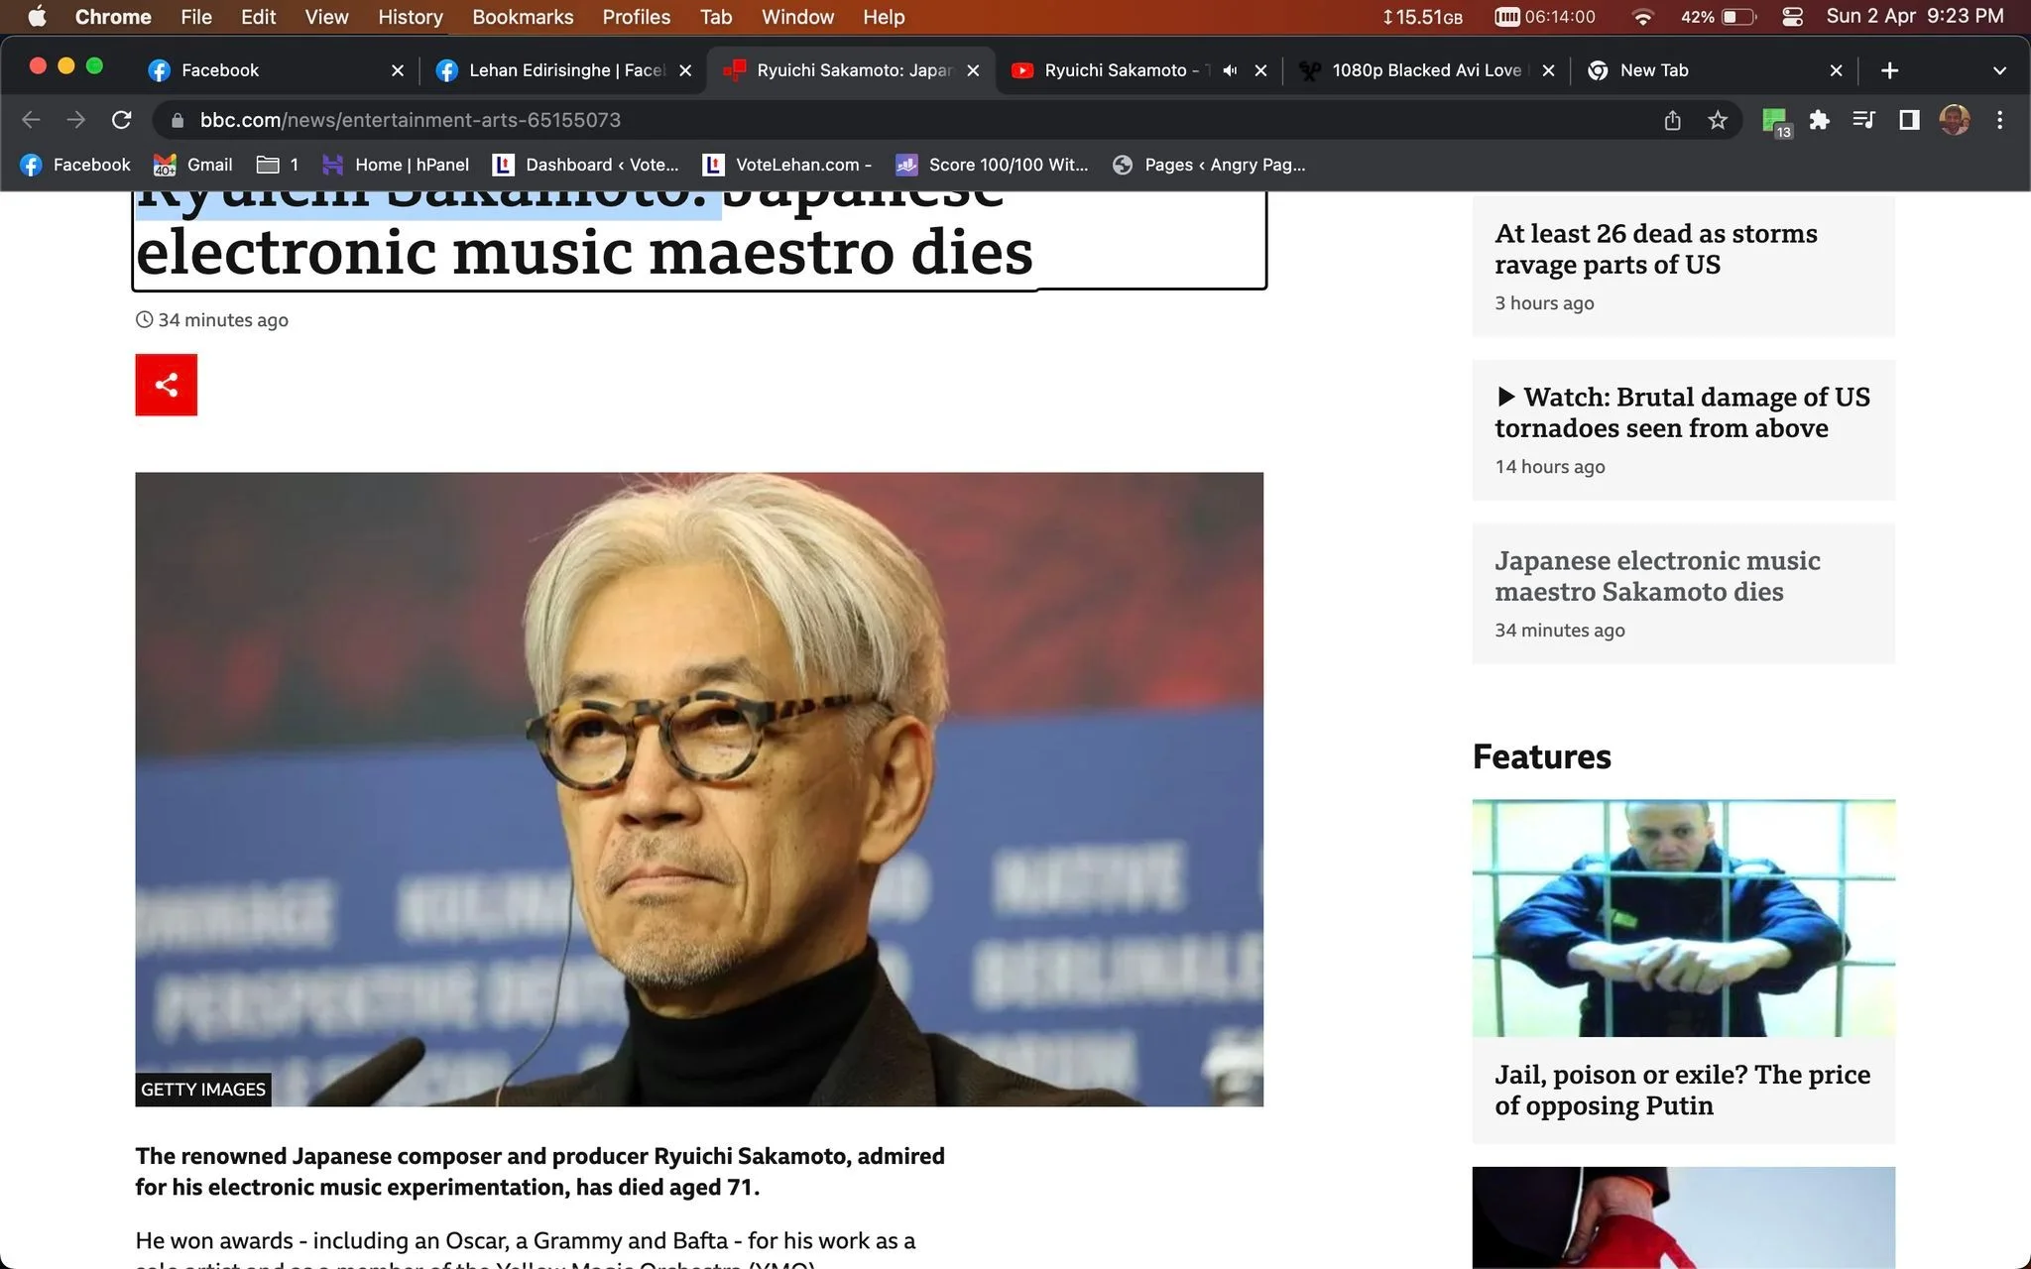Image resolution: width=2031 pixels, height=1269 pixels.
Task: Toggle the Chrome side panel button
Action: click(x=1908, y=120)
